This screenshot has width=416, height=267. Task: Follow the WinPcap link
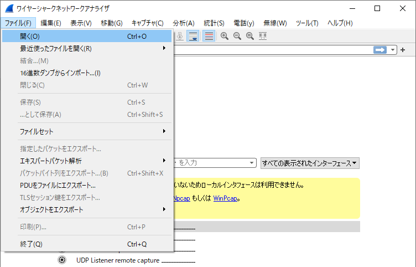coord(225,198)
